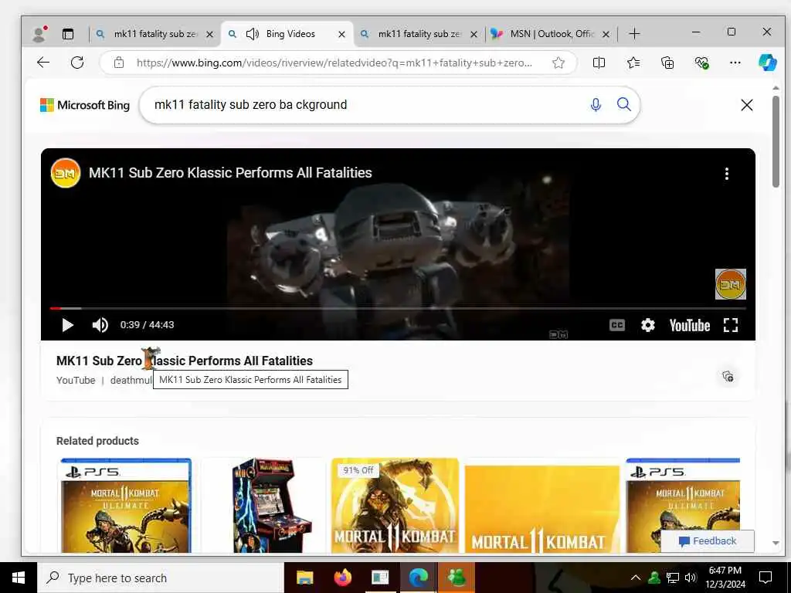Switch to the first mk11 fatality tab

(154, 34)
